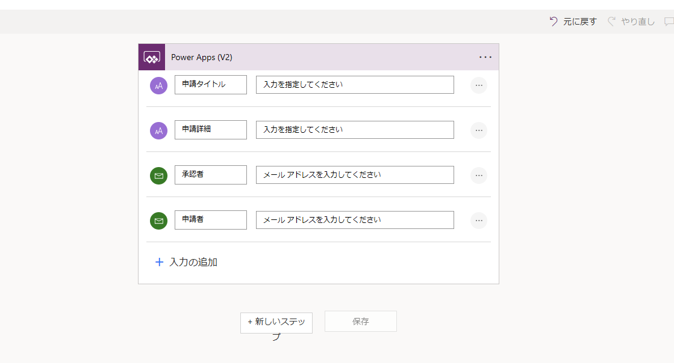
Task: Click the 承認者 email address field
Action: (x=354, y=175)
